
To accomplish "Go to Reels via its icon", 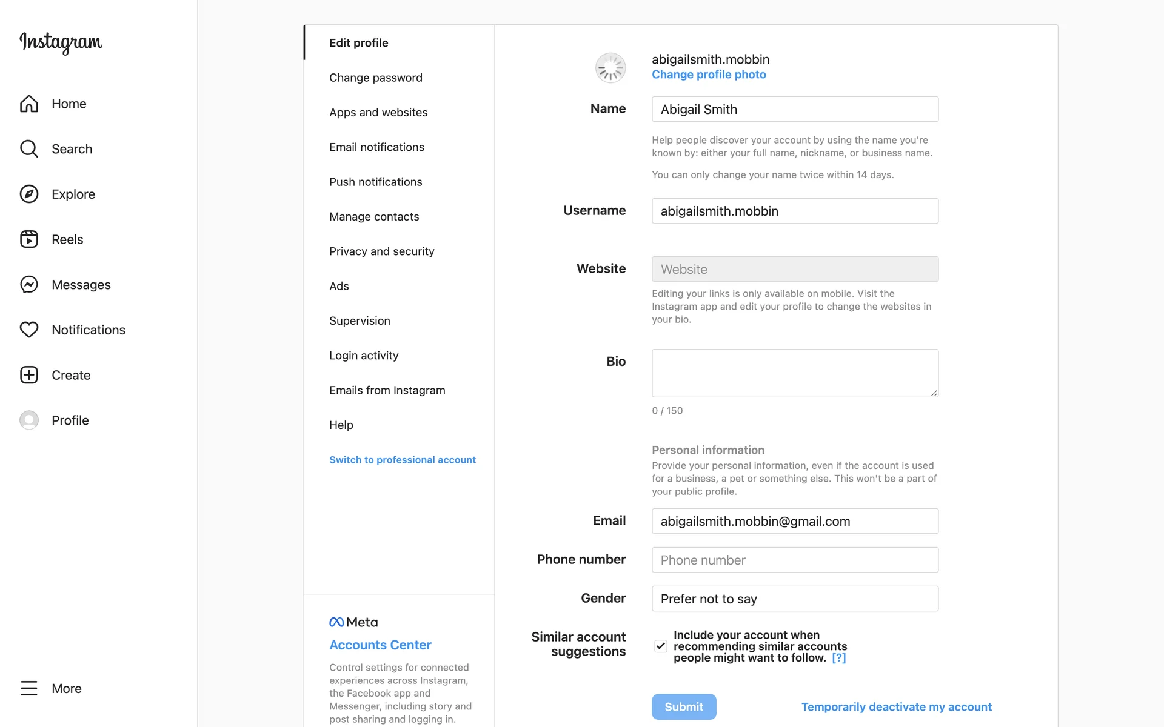I will point(29,239).
